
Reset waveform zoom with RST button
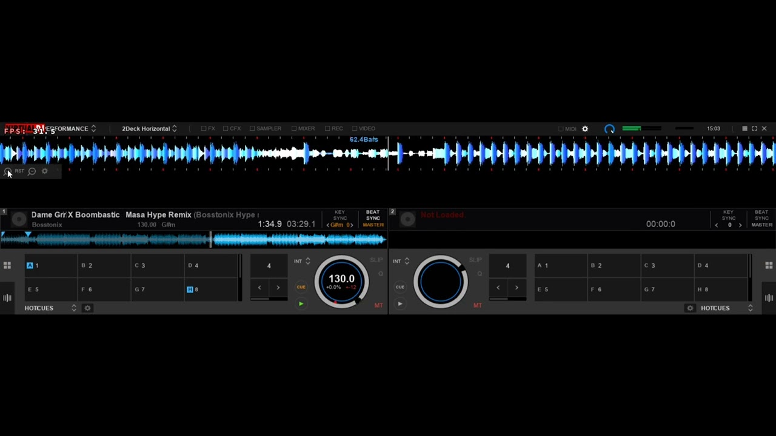point(19,171)
